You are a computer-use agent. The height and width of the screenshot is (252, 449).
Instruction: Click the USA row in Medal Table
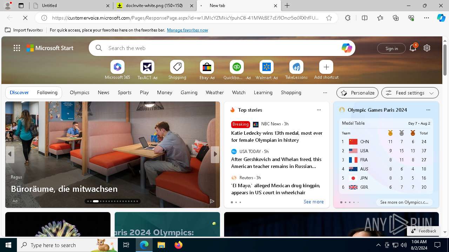(386, 151)
